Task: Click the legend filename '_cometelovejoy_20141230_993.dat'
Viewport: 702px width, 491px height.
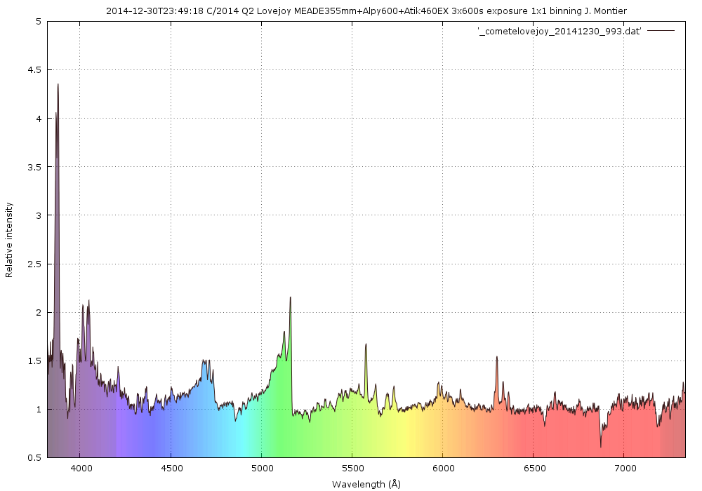Action: pyautogui.click(x=559, y=32)
